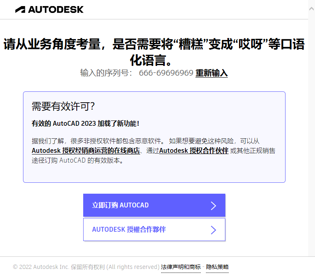Open the Autodesk 授权合作伙伴 link
This screenshot has height=279, width=315.
point(194,151)
